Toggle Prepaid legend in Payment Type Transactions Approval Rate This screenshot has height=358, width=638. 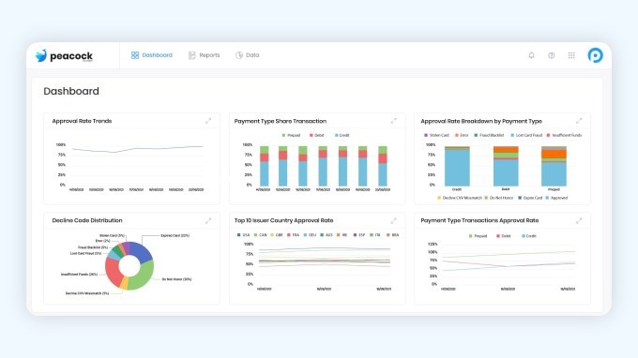478,236
